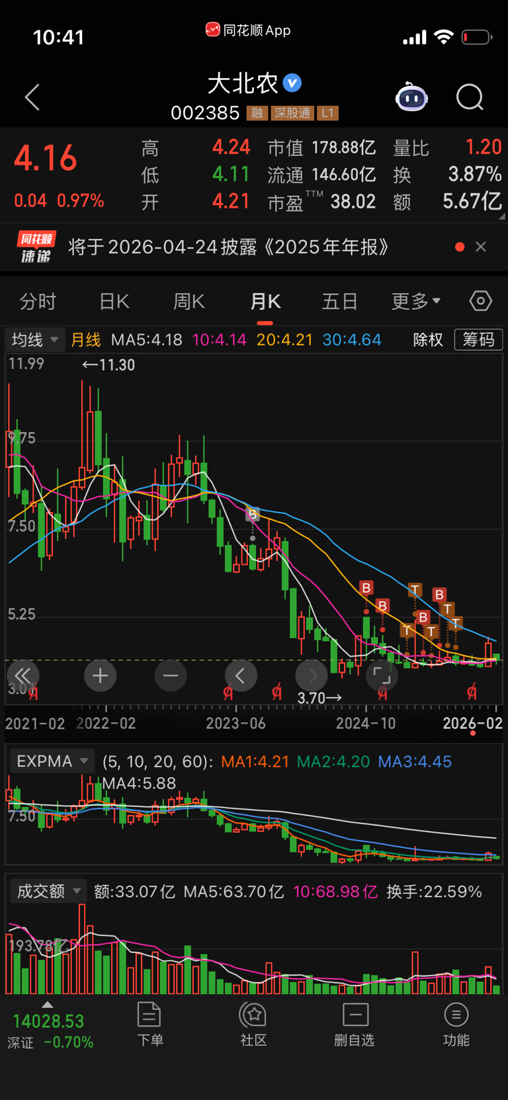Dismiss the annual report notice

click(x=481, y=247)
